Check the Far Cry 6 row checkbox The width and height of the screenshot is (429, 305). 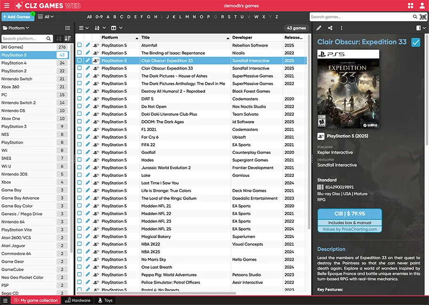click(x=79, y=136)
